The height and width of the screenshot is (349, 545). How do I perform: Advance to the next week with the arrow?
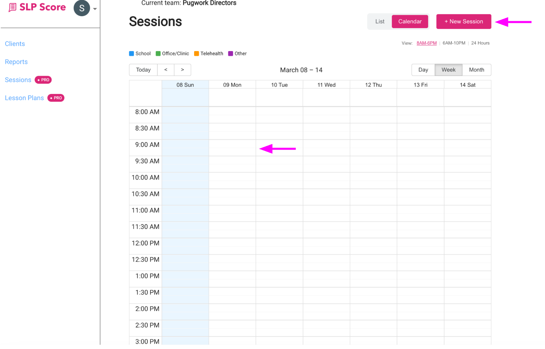[x=182, y=70]
